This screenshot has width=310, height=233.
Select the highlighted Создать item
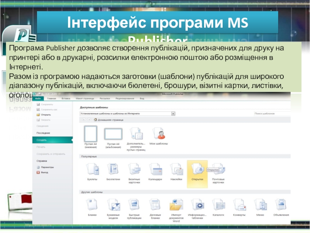pyautogui.click(x=52, y=140)
